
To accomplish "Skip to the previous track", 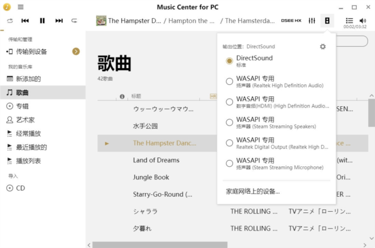I will 25,21.
